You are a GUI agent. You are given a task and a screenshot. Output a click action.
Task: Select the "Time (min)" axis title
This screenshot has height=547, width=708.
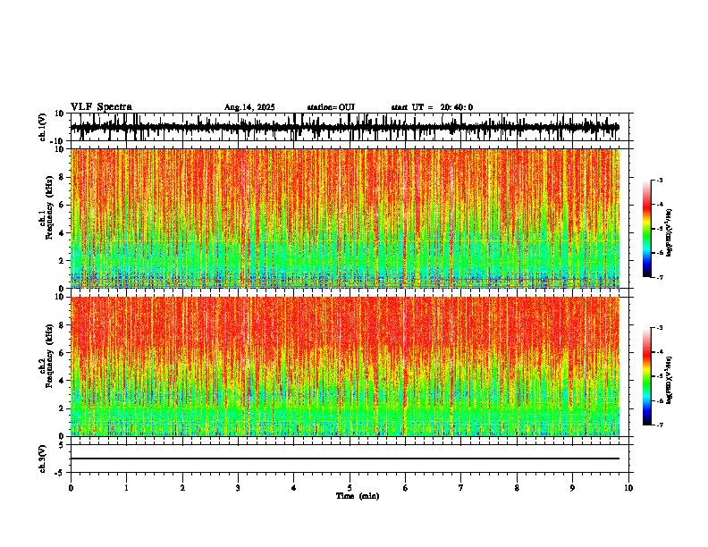click(358, 496)
